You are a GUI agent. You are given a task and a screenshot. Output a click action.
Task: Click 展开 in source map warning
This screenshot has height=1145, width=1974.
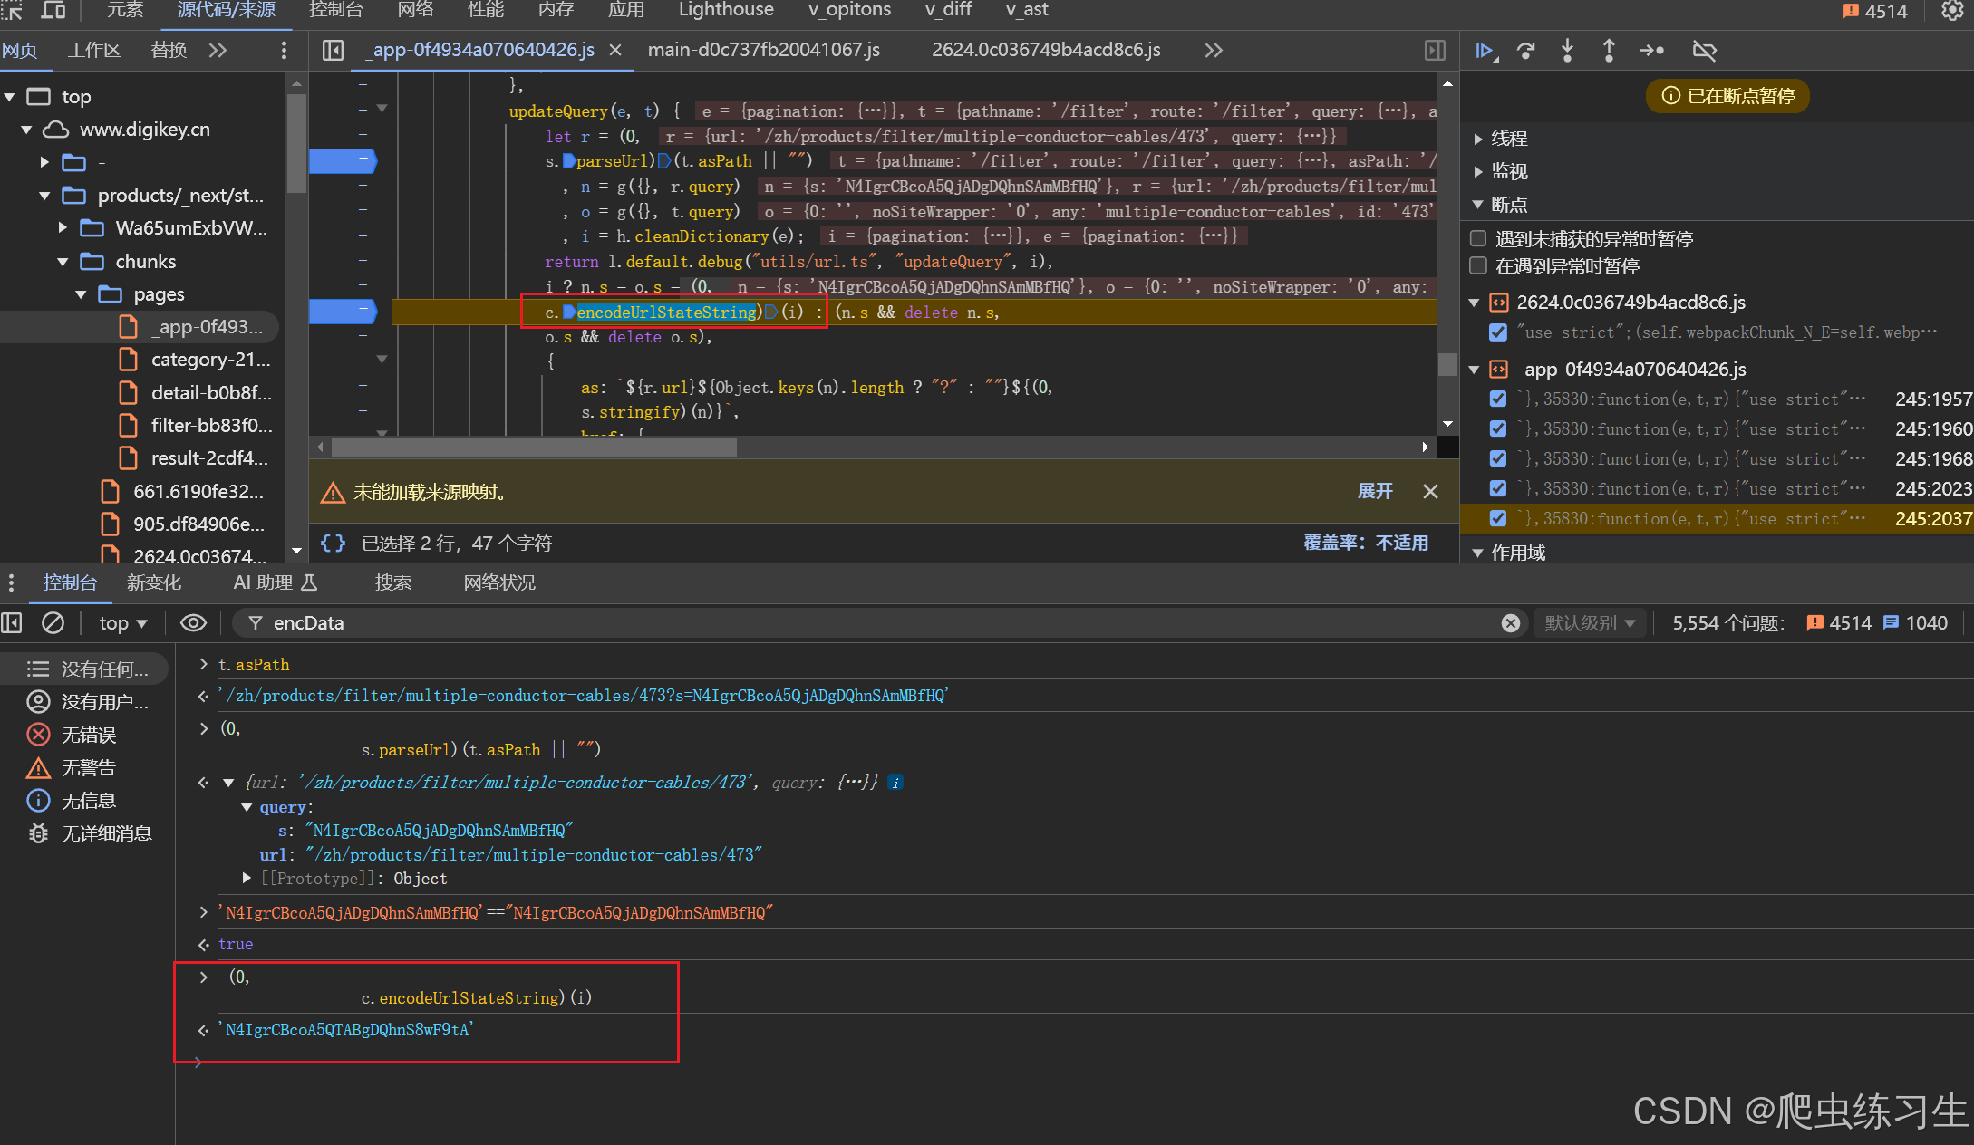pos(1374,491)
